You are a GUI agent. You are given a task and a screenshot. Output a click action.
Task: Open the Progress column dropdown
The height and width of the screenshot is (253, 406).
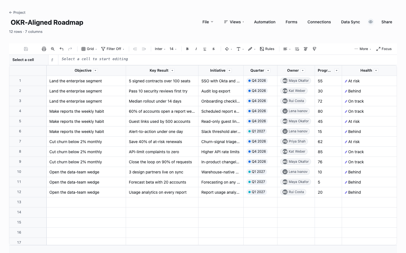click(x=337, y=71)
